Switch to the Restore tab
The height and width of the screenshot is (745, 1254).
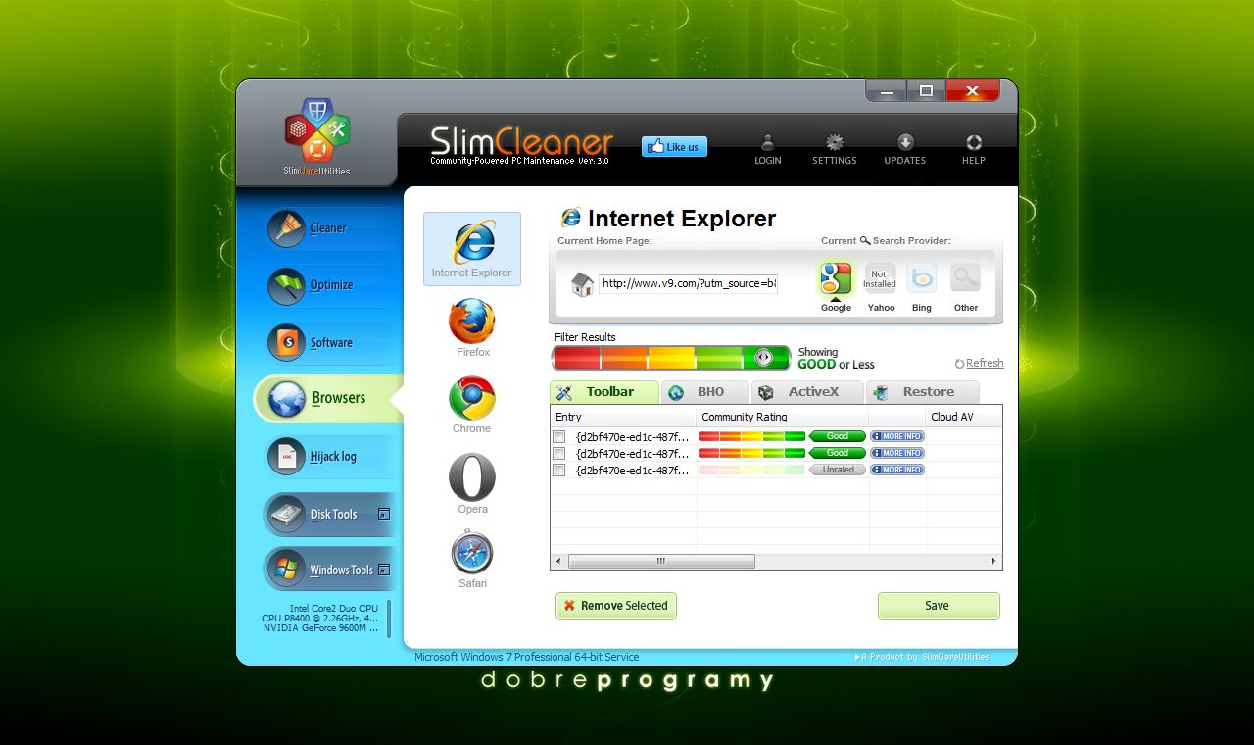coord(923,392)
